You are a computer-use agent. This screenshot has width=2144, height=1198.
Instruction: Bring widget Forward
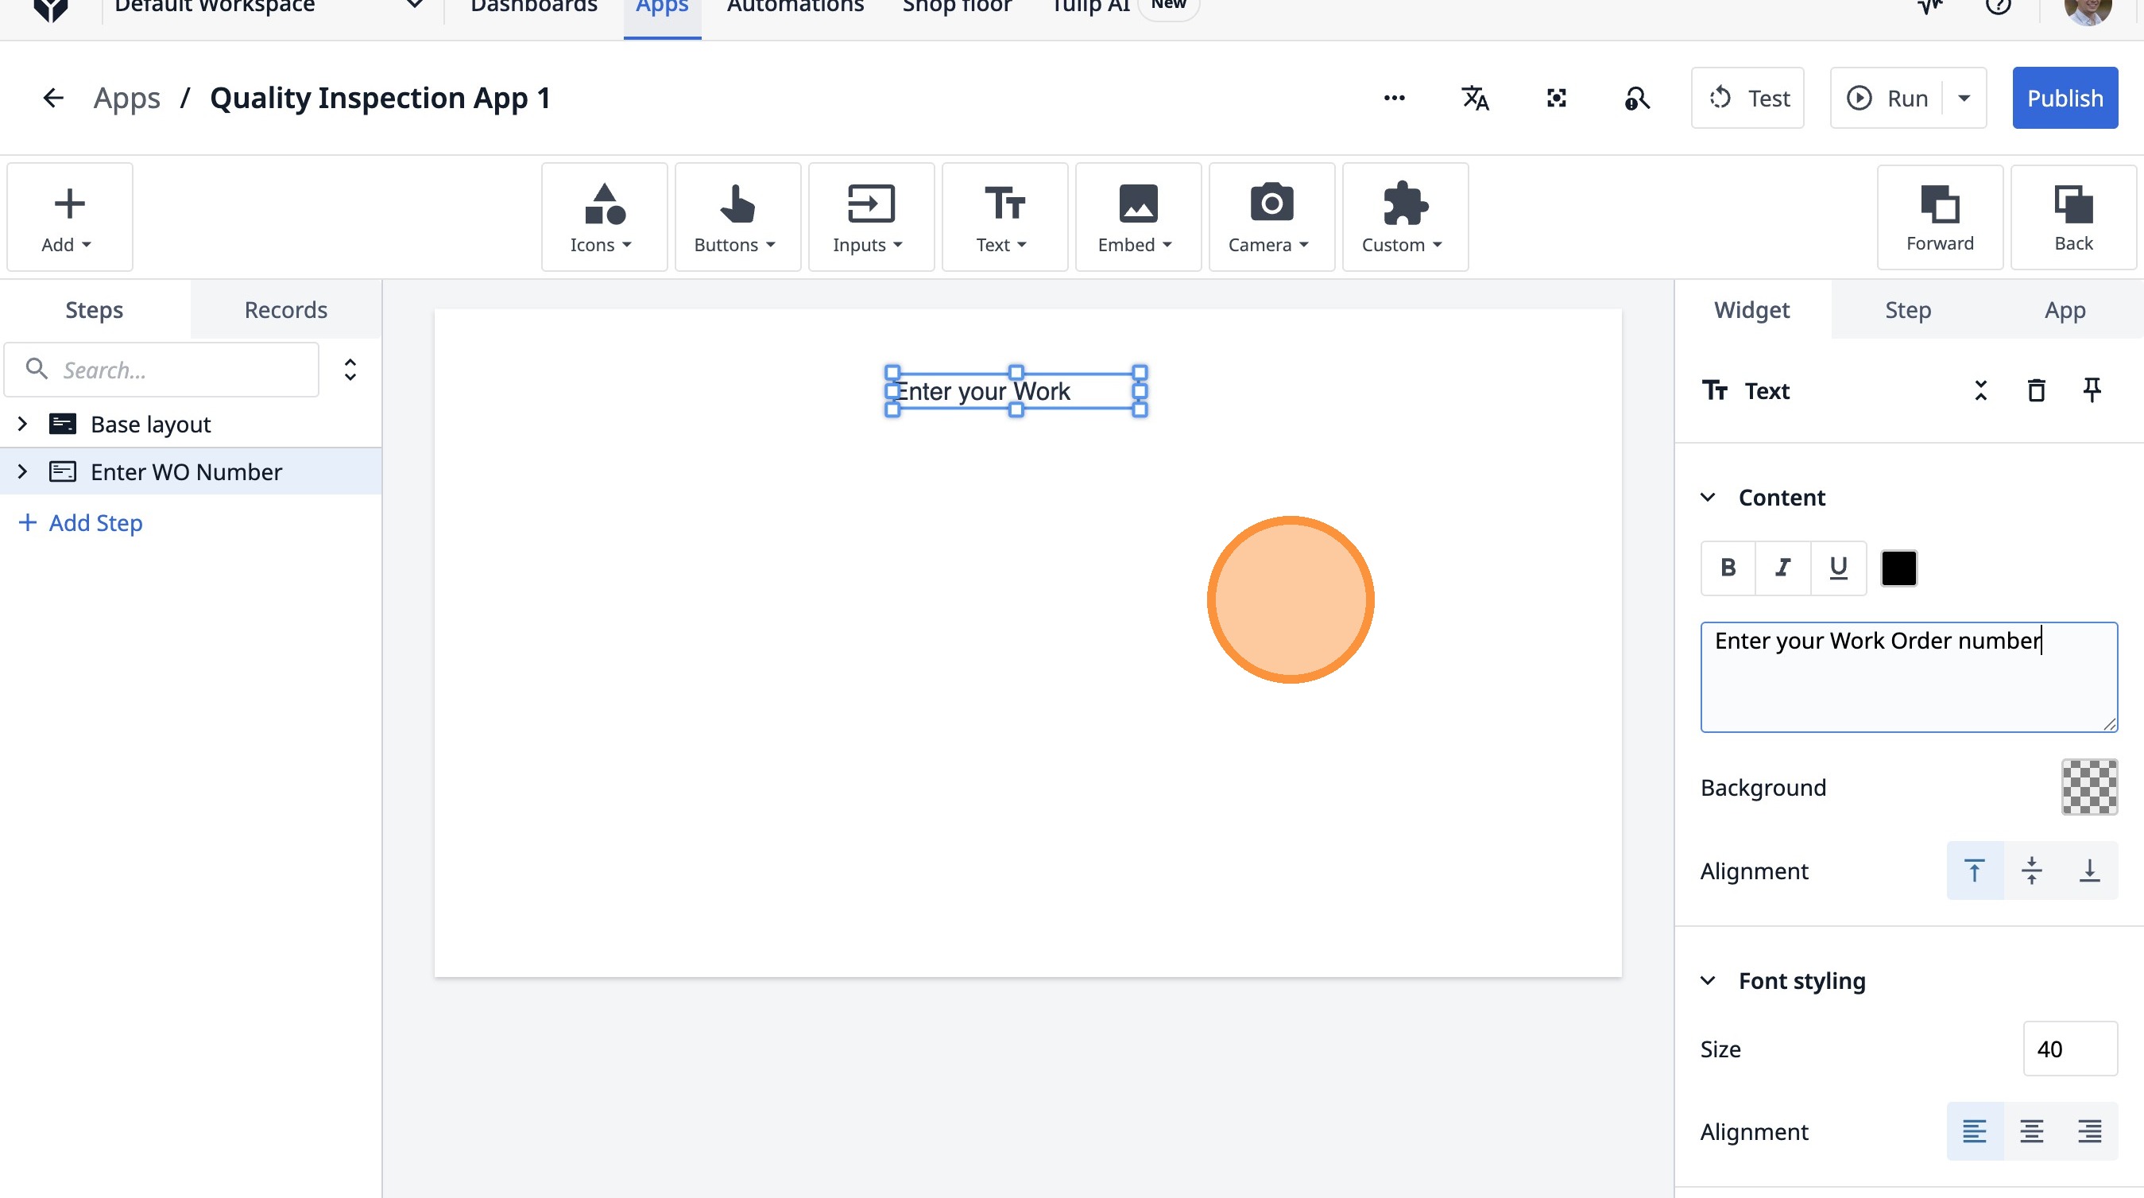1939,217
